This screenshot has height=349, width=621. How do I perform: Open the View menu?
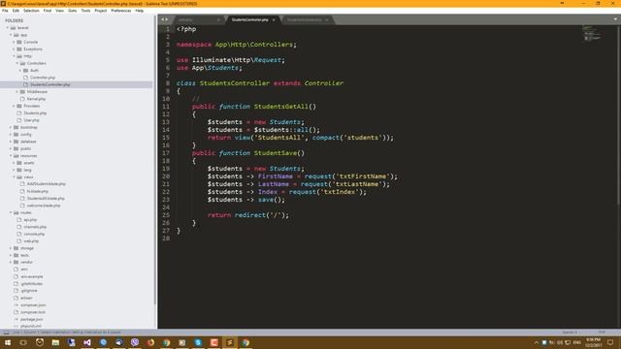[60, 11]
